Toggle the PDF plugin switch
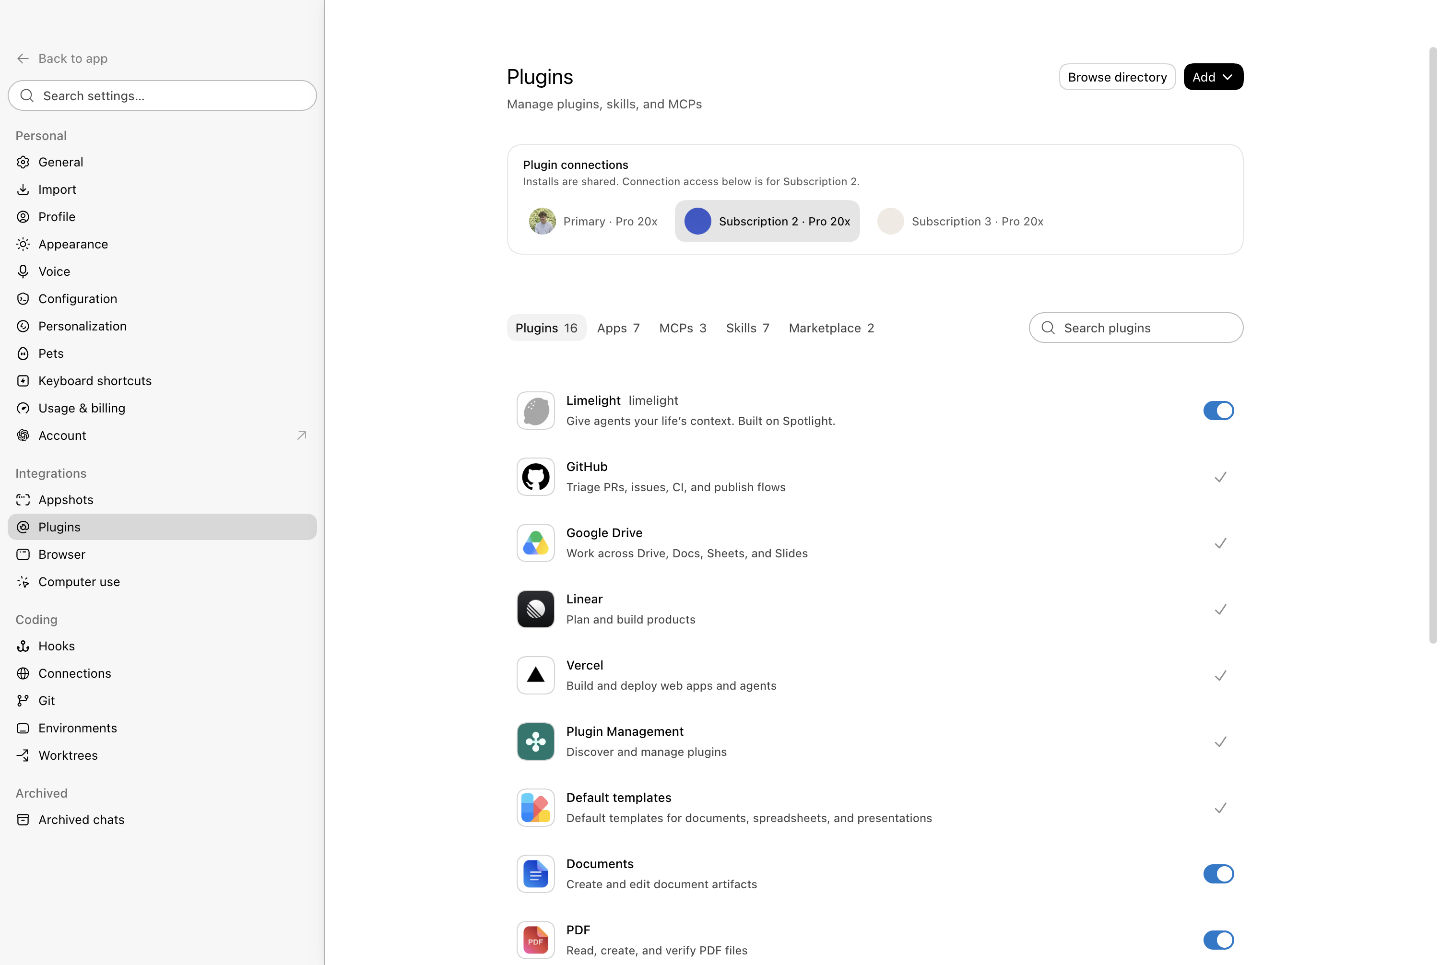Viewport: 1440px width, 965px height. pyautogui.click(x=1218, y=940)
